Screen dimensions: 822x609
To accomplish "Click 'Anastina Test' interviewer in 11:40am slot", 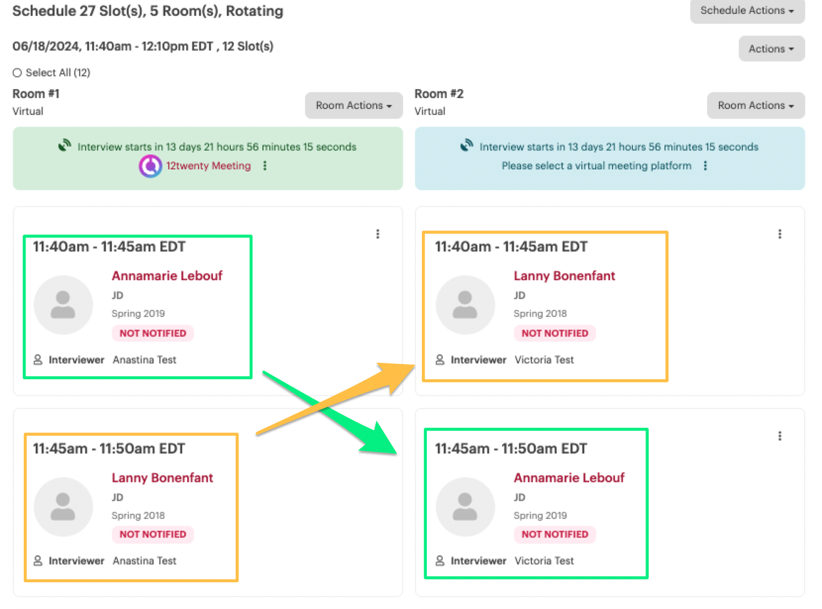I will (x=145, y=360).
